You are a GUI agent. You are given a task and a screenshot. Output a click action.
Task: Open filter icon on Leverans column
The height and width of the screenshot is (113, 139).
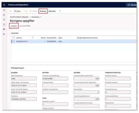[x=33, y=38]
